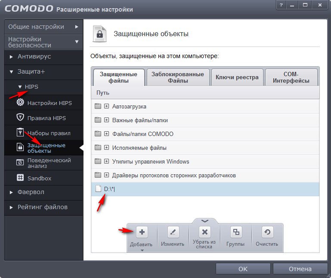Collapse the toolbar handle chevron
The width and height of the screenshot is (331, 278).
[x=205, y=221]
